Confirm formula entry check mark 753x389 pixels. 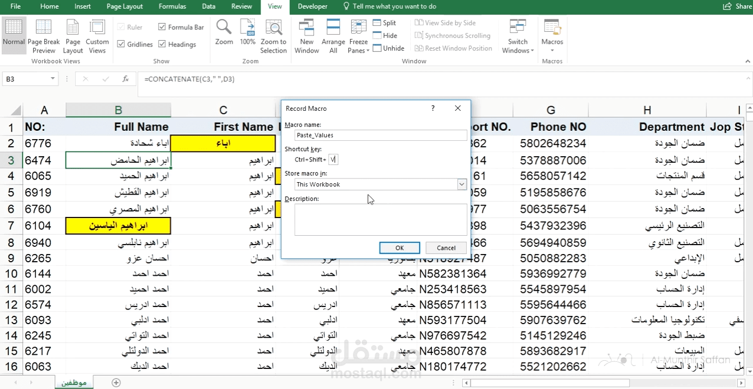(106, 79)
